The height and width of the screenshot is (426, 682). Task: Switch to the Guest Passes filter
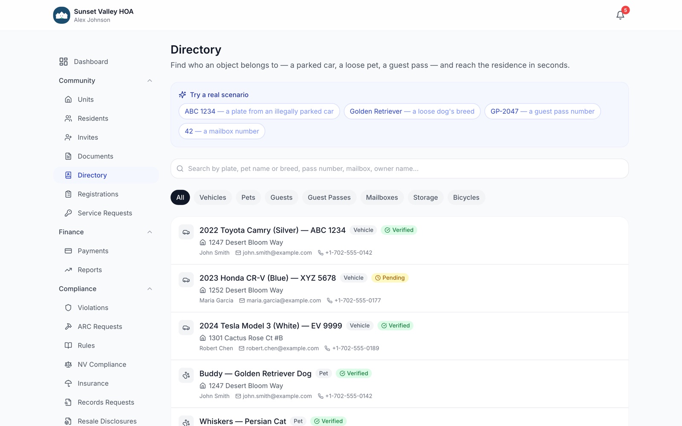pos(329,197)
